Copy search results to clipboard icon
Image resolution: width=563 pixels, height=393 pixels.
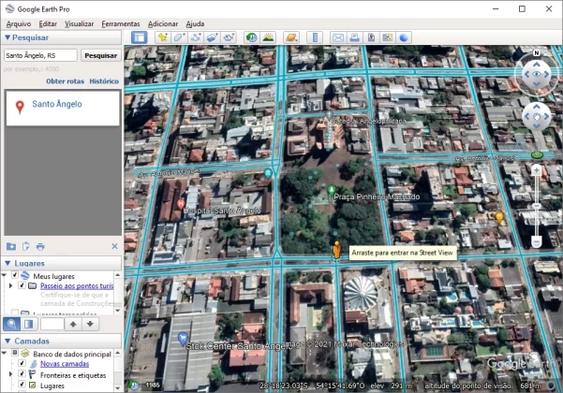point(25,246)
